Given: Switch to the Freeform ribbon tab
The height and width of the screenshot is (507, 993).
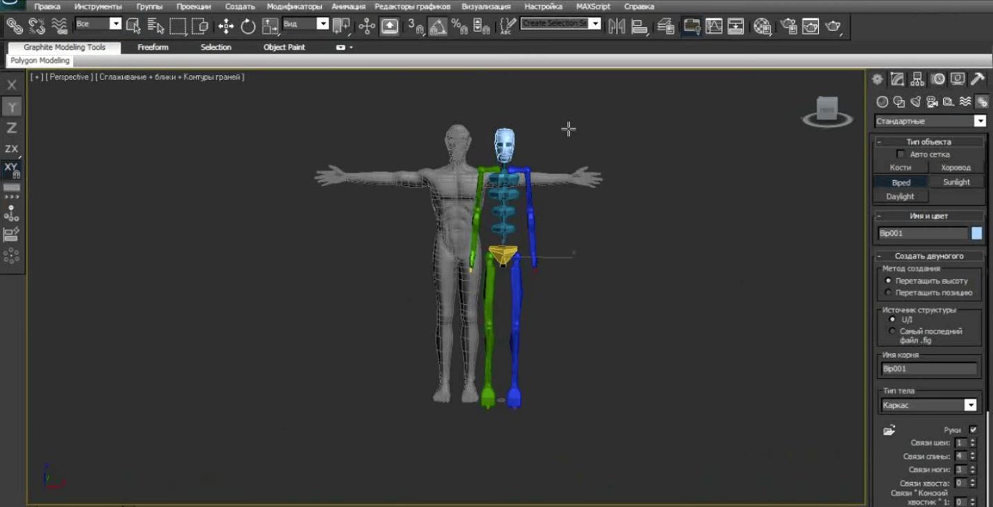Looking at the screenshot, I should 153,48.
